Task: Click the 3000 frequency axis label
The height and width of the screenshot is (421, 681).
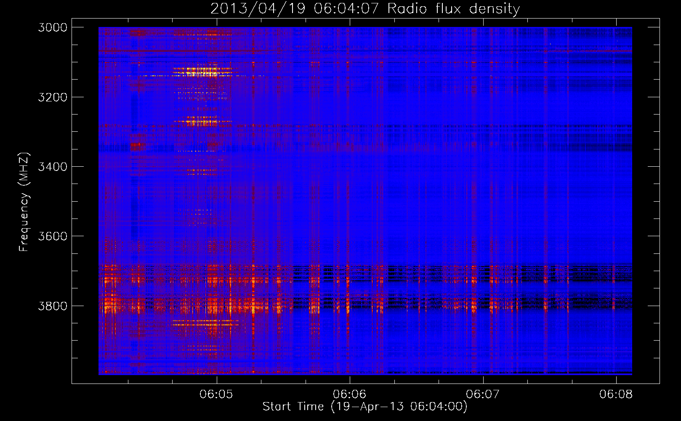Action: coord(53,27)
